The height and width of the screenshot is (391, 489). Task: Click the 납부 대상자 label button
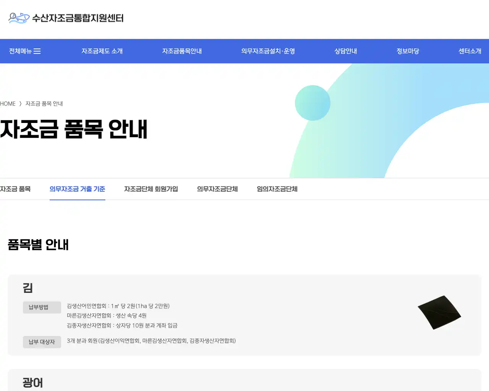coord(42,342)
